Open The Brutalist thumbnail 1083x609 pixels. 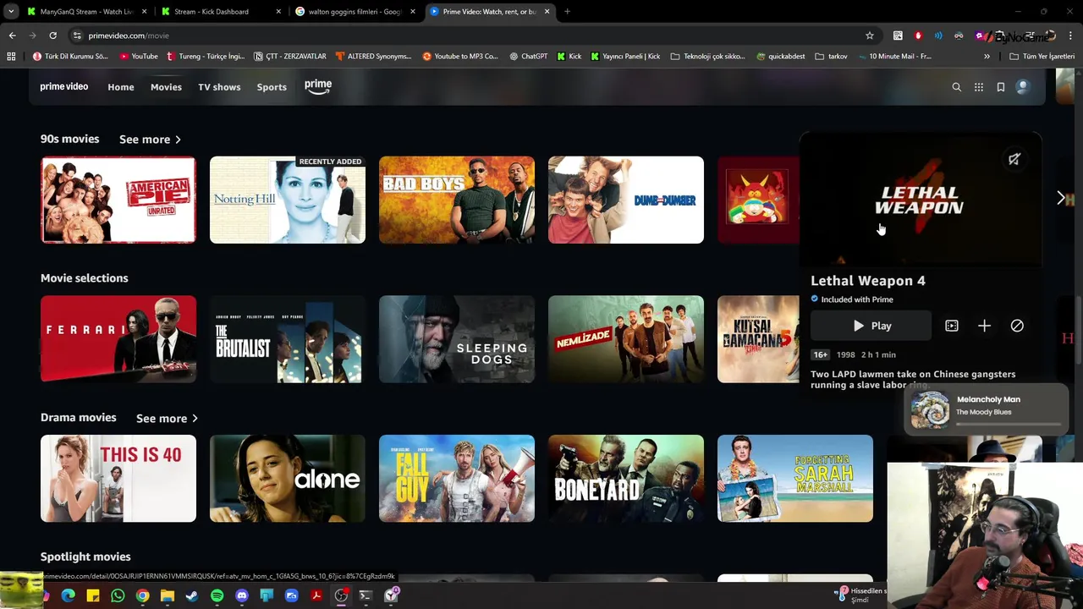click(x=288, y=339)
